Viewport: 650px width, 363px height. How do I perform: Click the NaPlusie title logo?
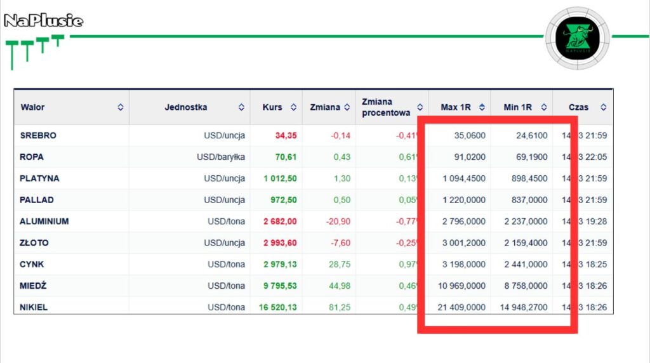44,20
